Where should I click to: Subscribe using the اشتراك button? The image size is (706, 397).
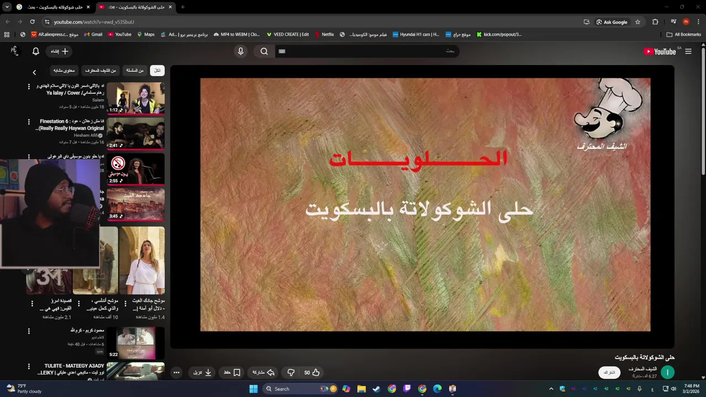pos(609,373)
